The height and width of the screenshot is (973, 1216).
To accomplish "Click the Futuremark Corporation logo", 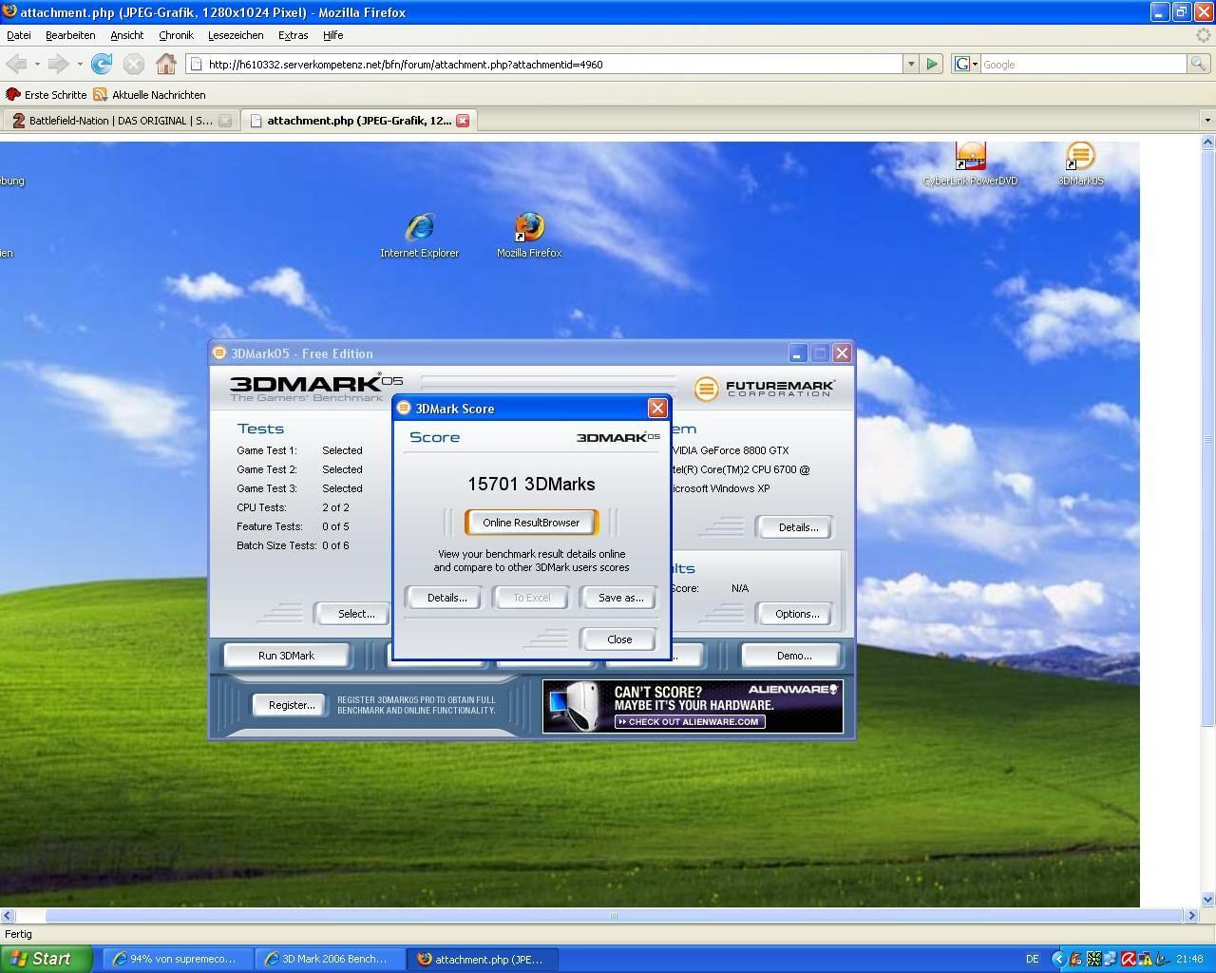I will 765,388.
